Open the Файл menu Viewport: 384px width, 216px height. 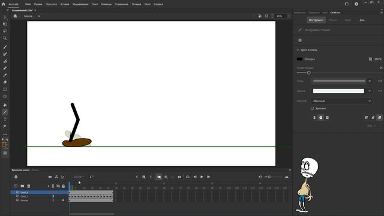click(x=28, y=4)
